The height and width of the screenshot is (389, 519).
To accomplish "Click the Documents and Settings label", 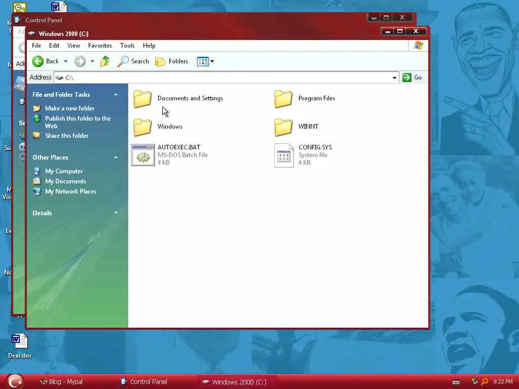I will (x=191, y=98).
